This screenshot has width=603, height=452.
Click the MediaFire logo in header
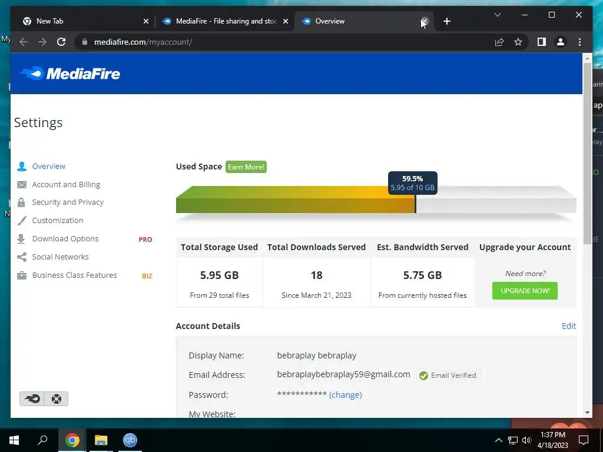click(x=70, y=74)
